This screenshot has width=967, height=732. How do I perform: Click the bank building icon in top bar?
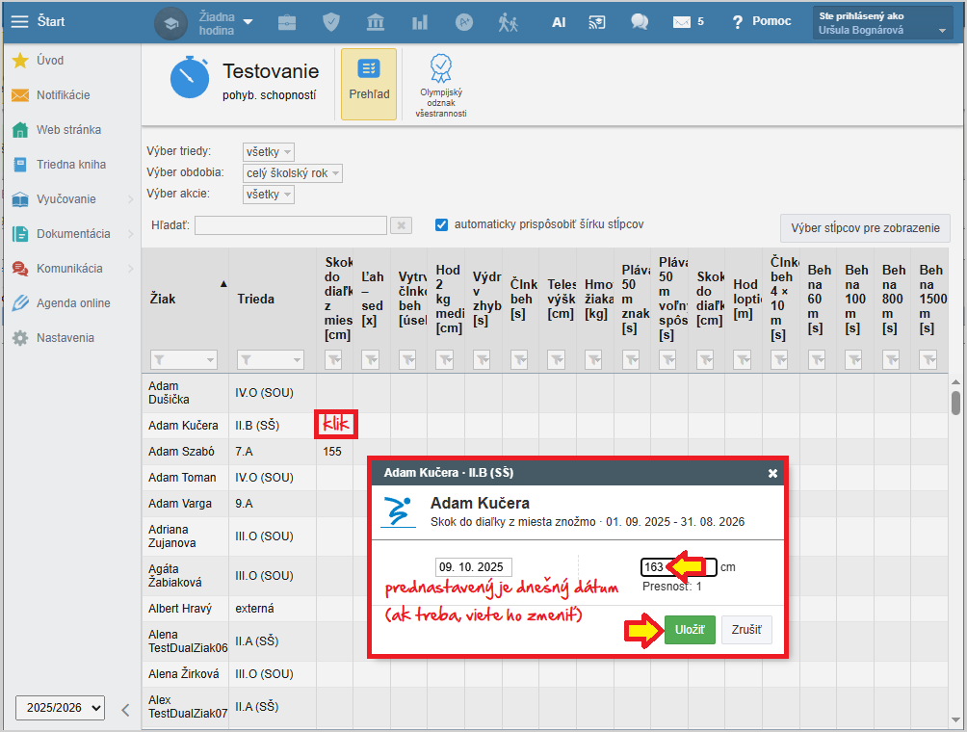(x=376, y=21)
